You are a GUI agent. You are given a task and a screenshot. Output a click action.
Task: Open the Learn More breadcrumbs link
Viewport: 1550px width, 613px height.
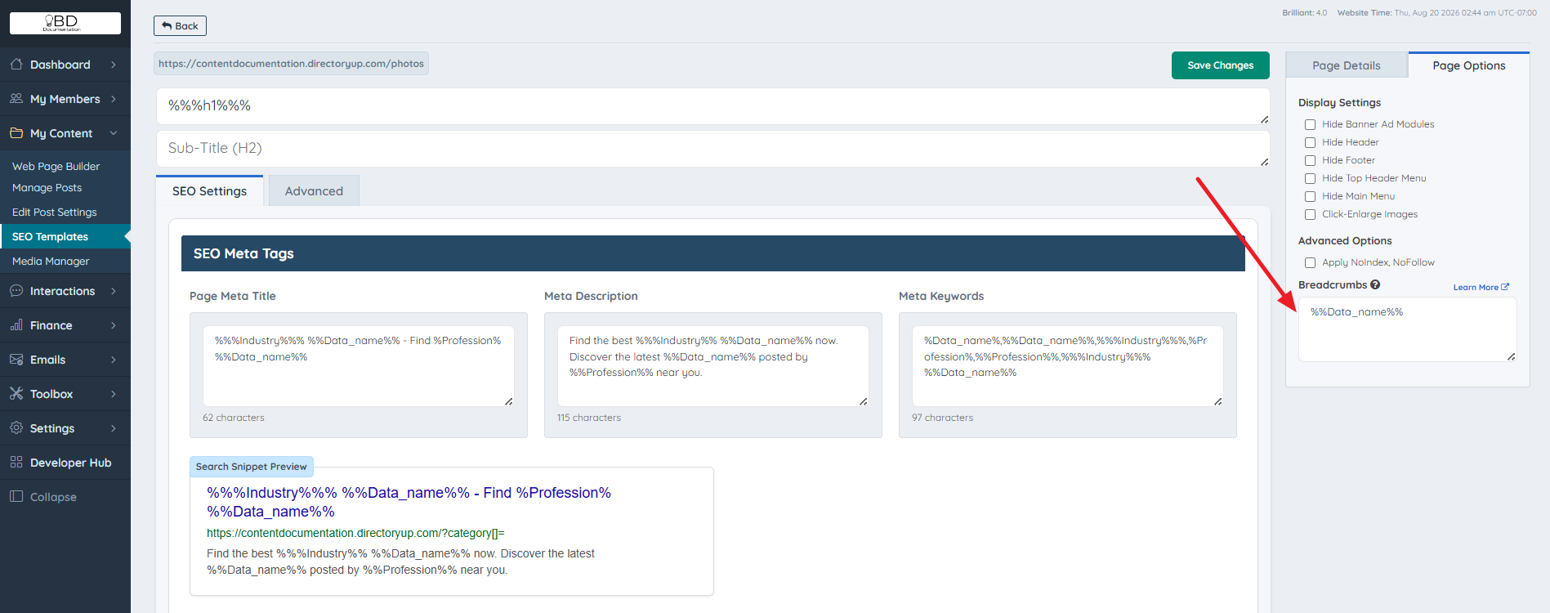[1481, 287]
